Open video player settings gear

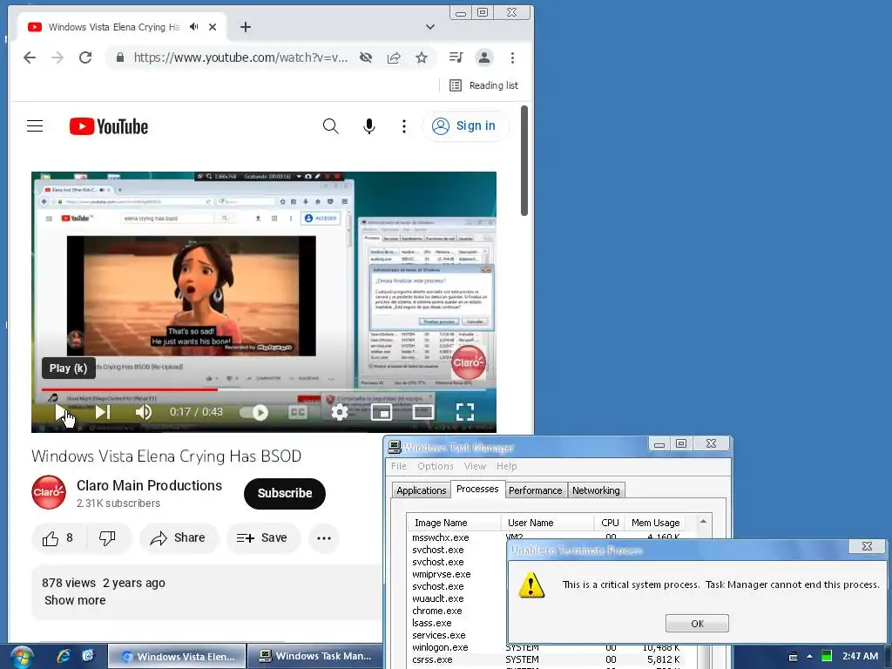(340, 412)
